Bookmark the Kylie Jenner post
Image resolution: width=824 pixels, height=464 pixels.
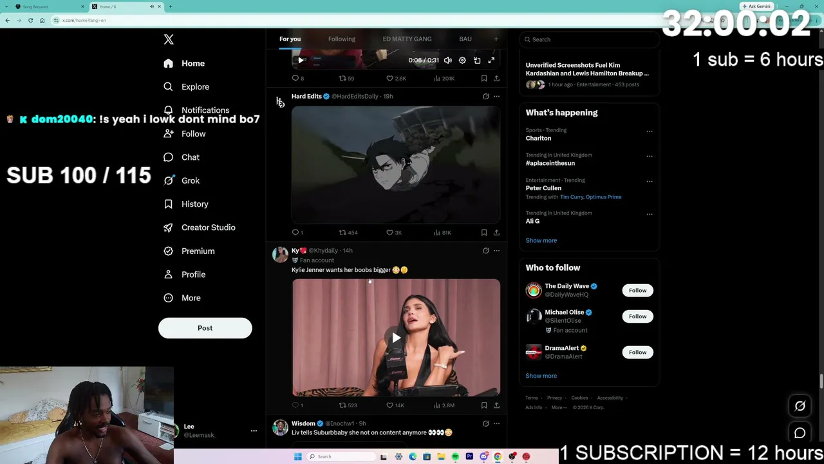(x=484, y=405)
